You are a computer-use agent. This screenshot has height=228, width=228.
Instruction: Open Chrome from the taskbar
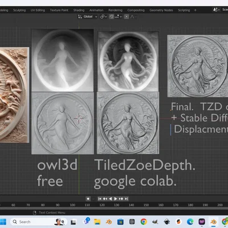tap(144, 222)
